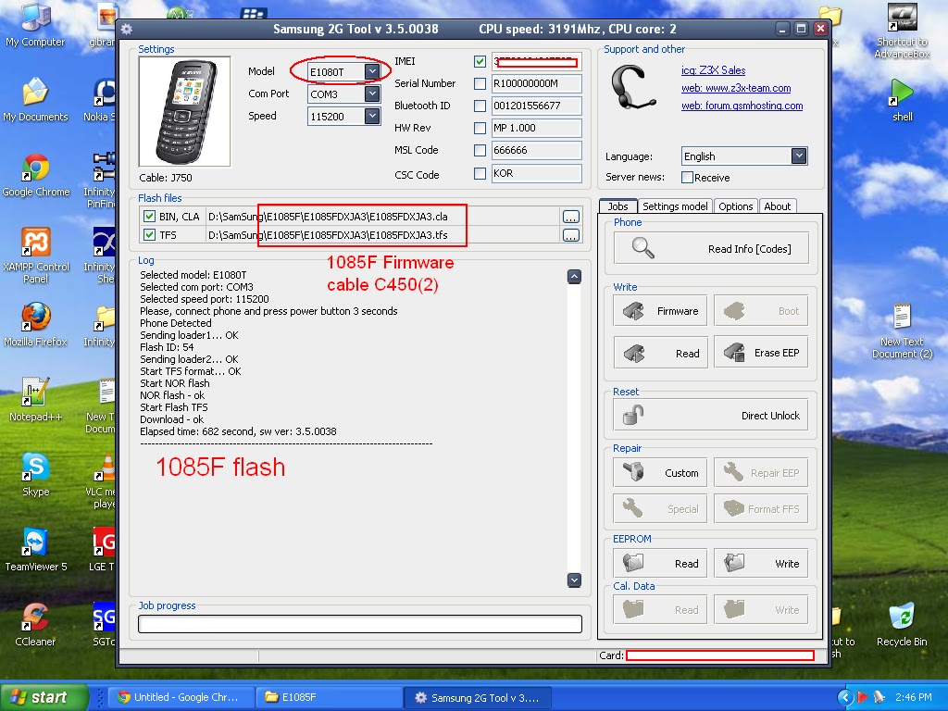Enable the MSL Code checkbox
This screenshot has width=948, height=711.
tap(480, 150)
